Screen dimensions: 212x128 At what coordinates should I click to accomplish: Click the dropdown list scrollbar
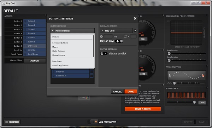pyautogui.click(x=93, y=46)
